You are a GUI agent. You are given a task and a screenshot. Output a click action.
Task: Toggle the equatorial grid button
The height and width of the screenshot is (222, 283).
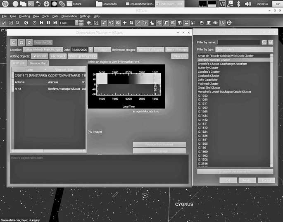click(x=173, y=23)
